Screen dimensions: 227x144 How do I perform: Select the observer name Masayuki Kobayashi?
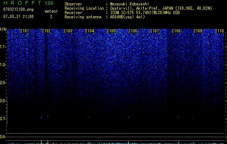click(130, 4)
